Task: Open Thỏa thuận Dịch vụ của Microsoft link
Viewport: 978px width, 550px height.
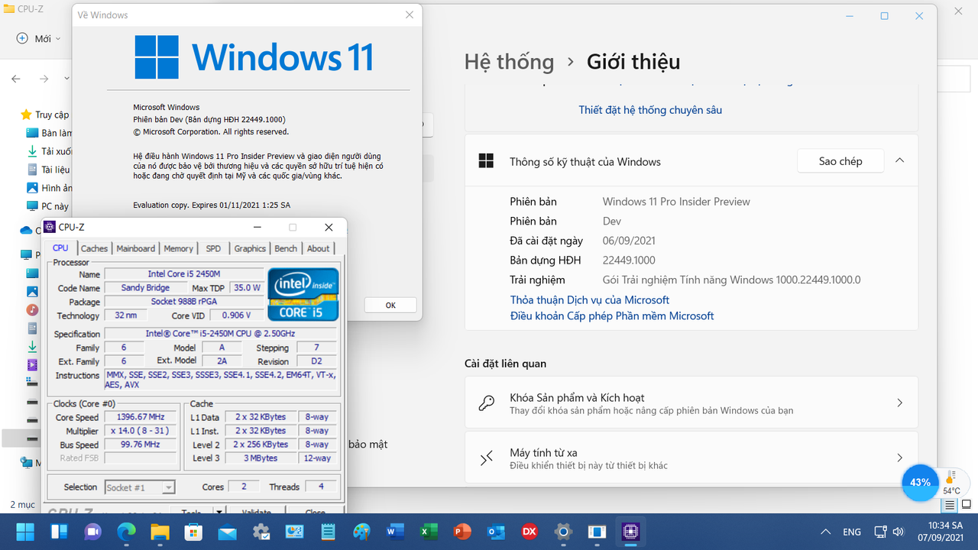Action: (590, 300)
